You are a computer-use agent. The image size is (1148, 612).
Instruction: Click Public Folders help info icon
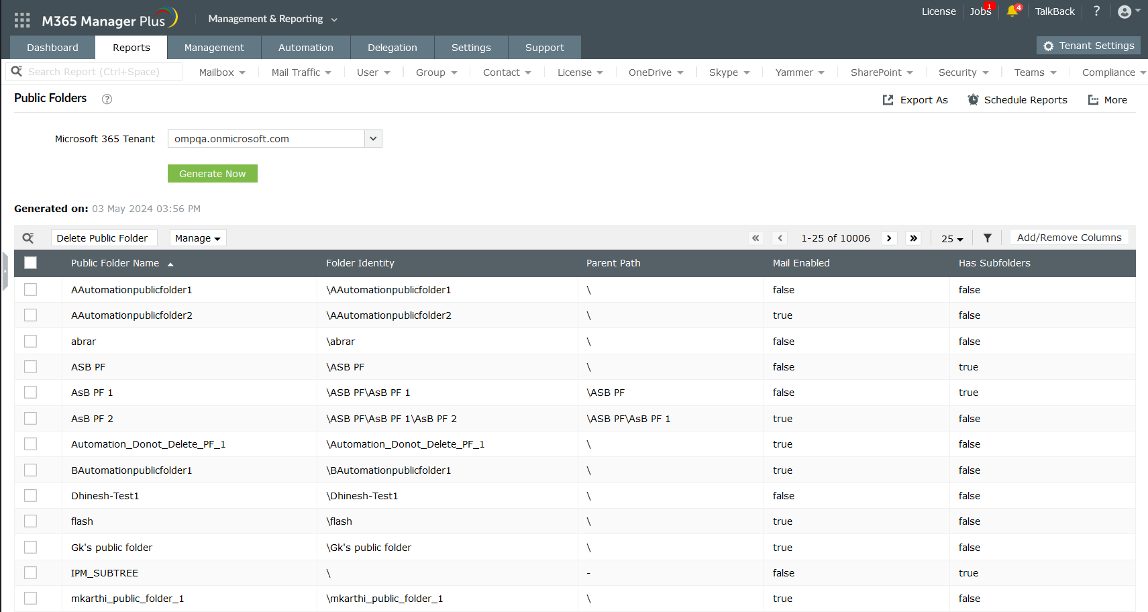107,99
